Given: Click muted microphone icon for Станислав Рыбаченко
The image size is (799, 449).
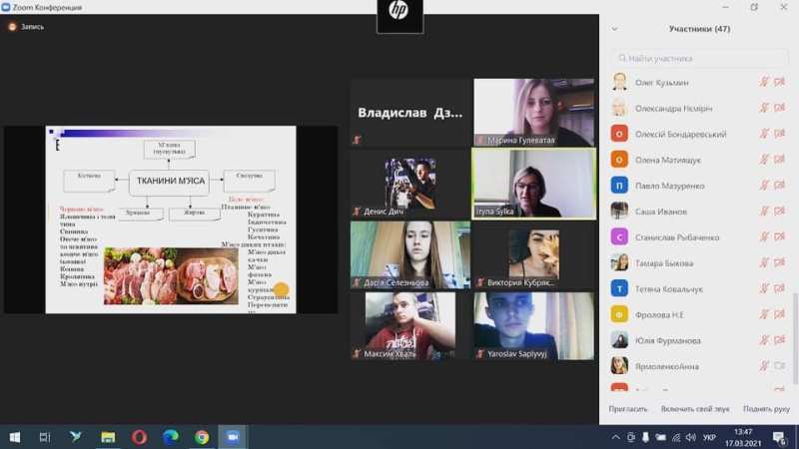Looking at the screenshot, I should (764, 237).
